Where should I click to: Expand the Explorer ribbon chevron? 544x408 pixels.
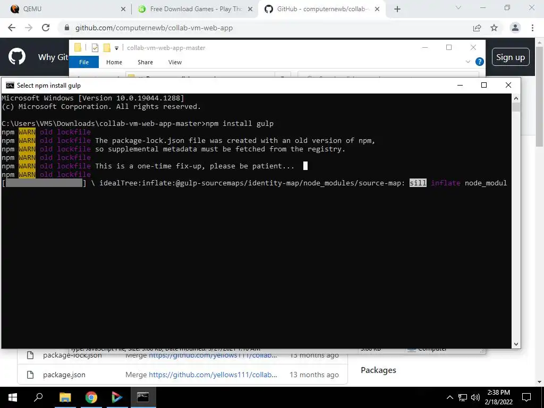467,62
